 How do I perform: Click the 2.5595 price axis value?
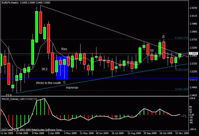(194, 48)
